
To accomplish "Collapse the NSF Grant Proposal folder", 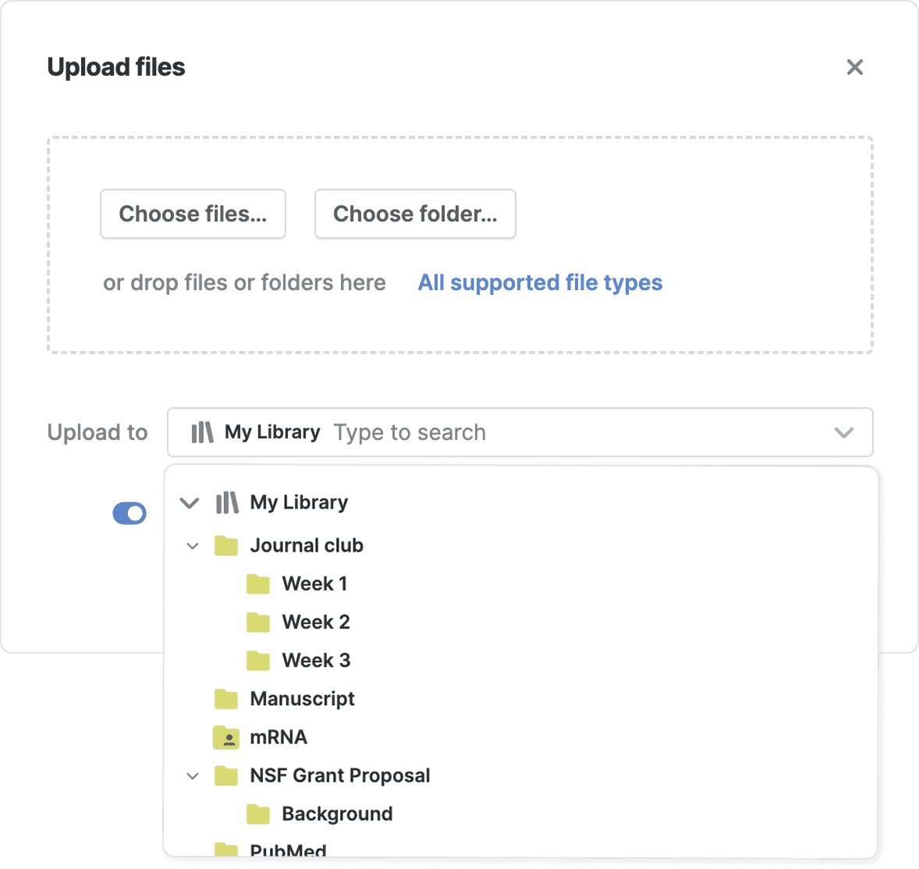I will [193, 776].
